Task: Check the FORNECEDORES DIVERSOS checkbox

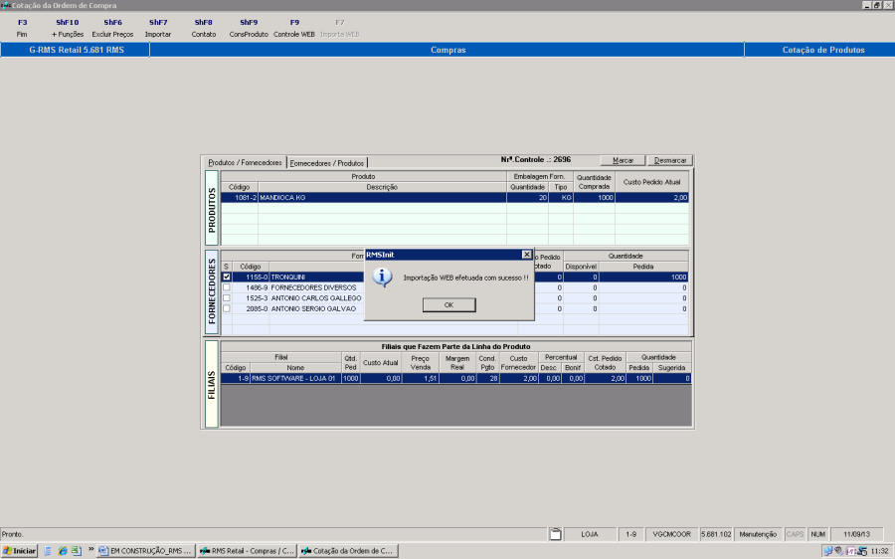Action: coord(226,287)
